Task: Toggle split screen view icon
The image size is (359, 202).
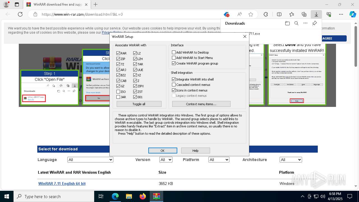Action: pos(279,14)
